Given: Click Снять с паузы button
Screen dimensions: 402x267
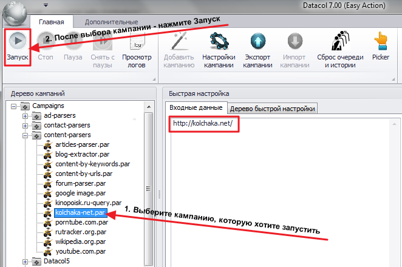Looking at the screenshot, I should (103, 50).
